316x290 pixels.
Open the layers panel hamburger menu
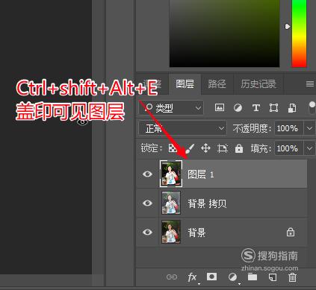click(x=310, y=84)
